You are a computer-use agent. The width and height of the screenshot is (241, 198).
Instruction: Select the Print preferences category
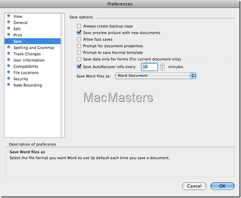pyautogui.click(x=18, y=35)
